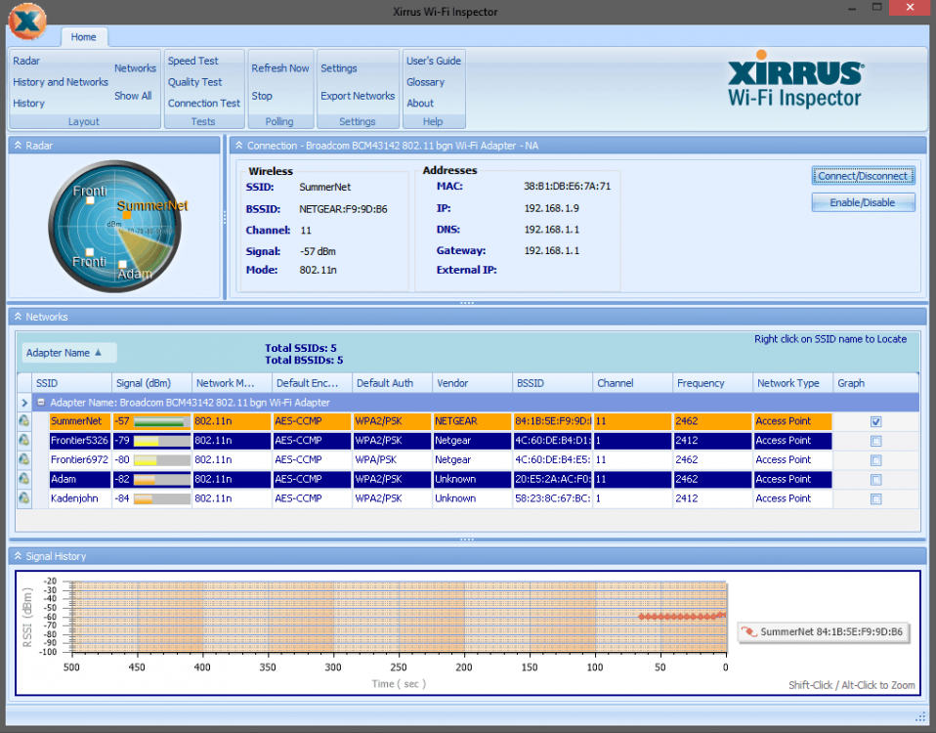Viewport: 936px width, 733px height.
Task: Click the row indicator arrow beside adapter group
Action: (x=24, y=403)
